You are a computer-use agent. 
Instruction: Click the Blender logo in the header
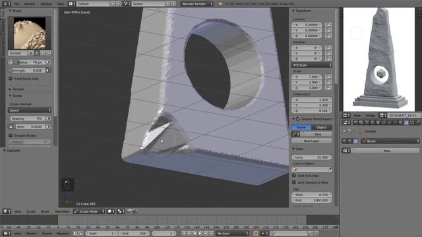221,4
